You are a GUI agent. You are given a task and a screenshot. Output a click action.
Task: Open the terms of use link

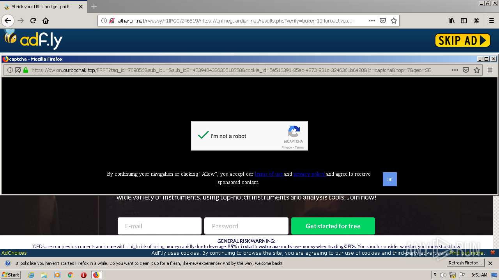[x=269, y=174]
